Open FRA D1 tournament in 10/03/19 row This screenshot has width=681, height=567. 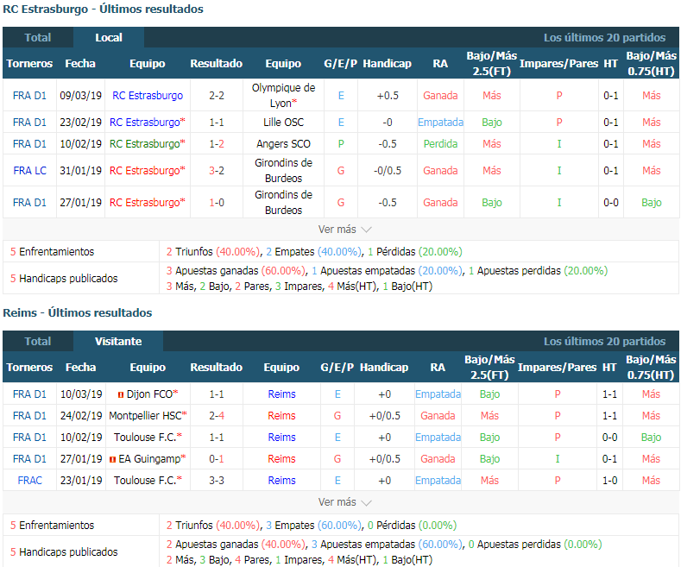tap(29, 394)
